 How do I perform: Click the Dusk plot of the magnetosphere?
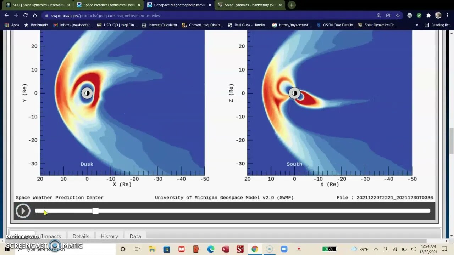coord(122,103)
